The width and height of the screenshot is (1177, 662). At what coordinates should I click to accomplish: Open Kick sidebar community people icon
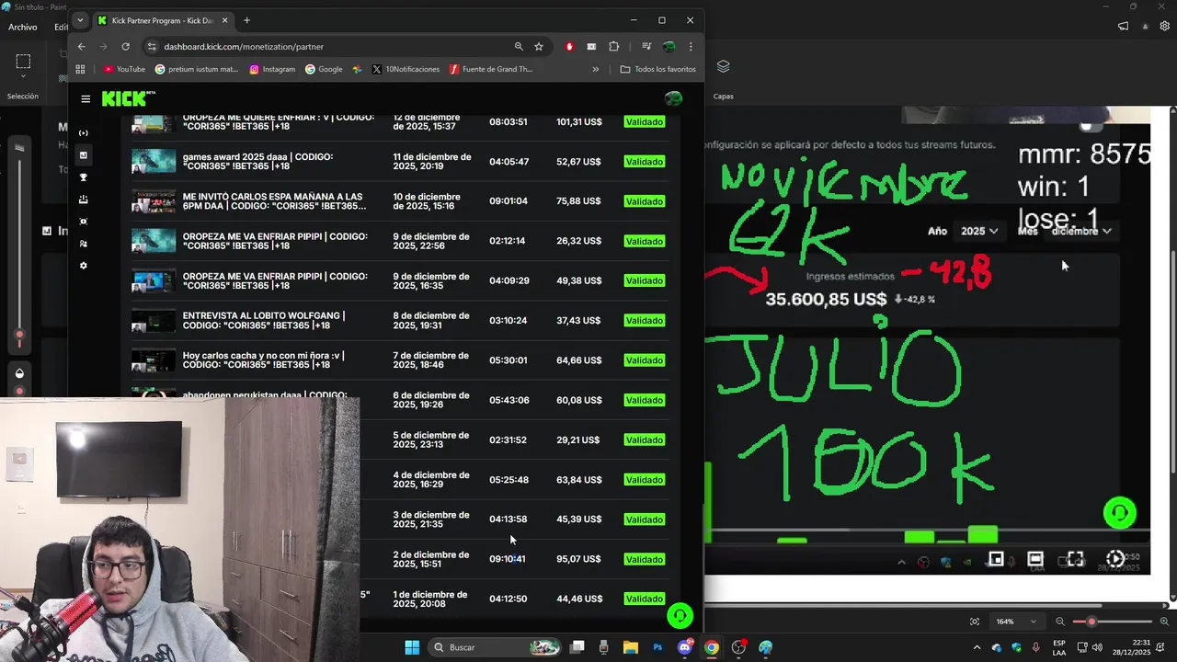(84, 244)
